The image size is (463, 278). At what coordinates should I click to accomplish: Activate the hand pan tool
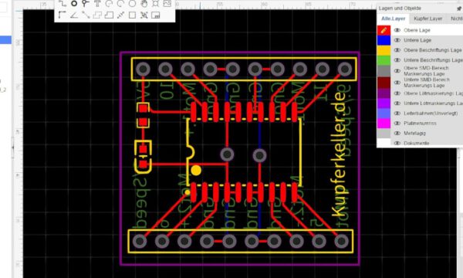click(144, 3)
